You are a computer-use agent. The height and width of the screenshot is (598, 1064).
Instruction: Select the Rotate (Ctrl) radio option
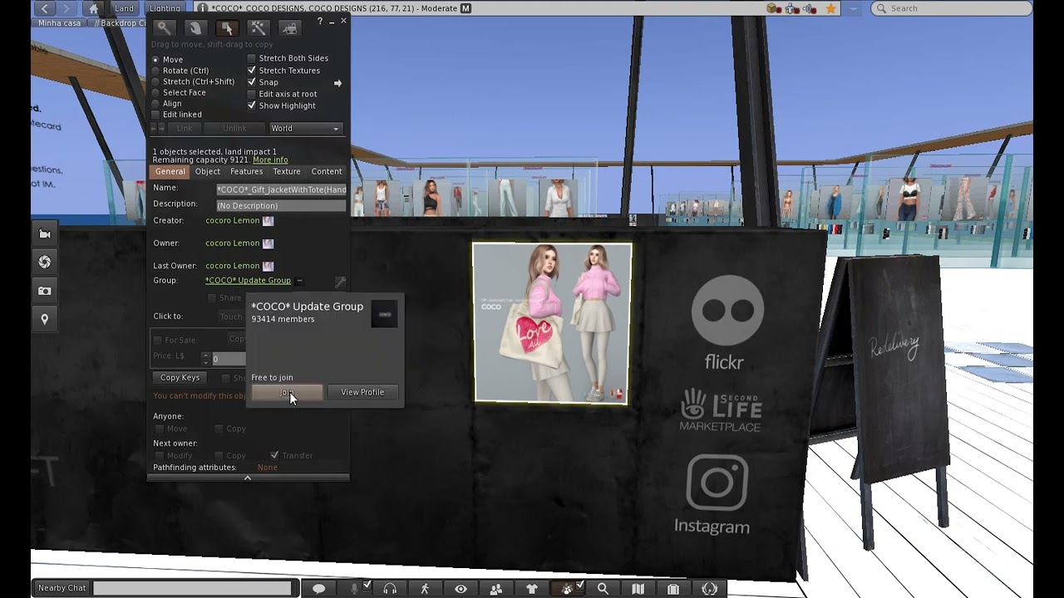tap(155, 71)
